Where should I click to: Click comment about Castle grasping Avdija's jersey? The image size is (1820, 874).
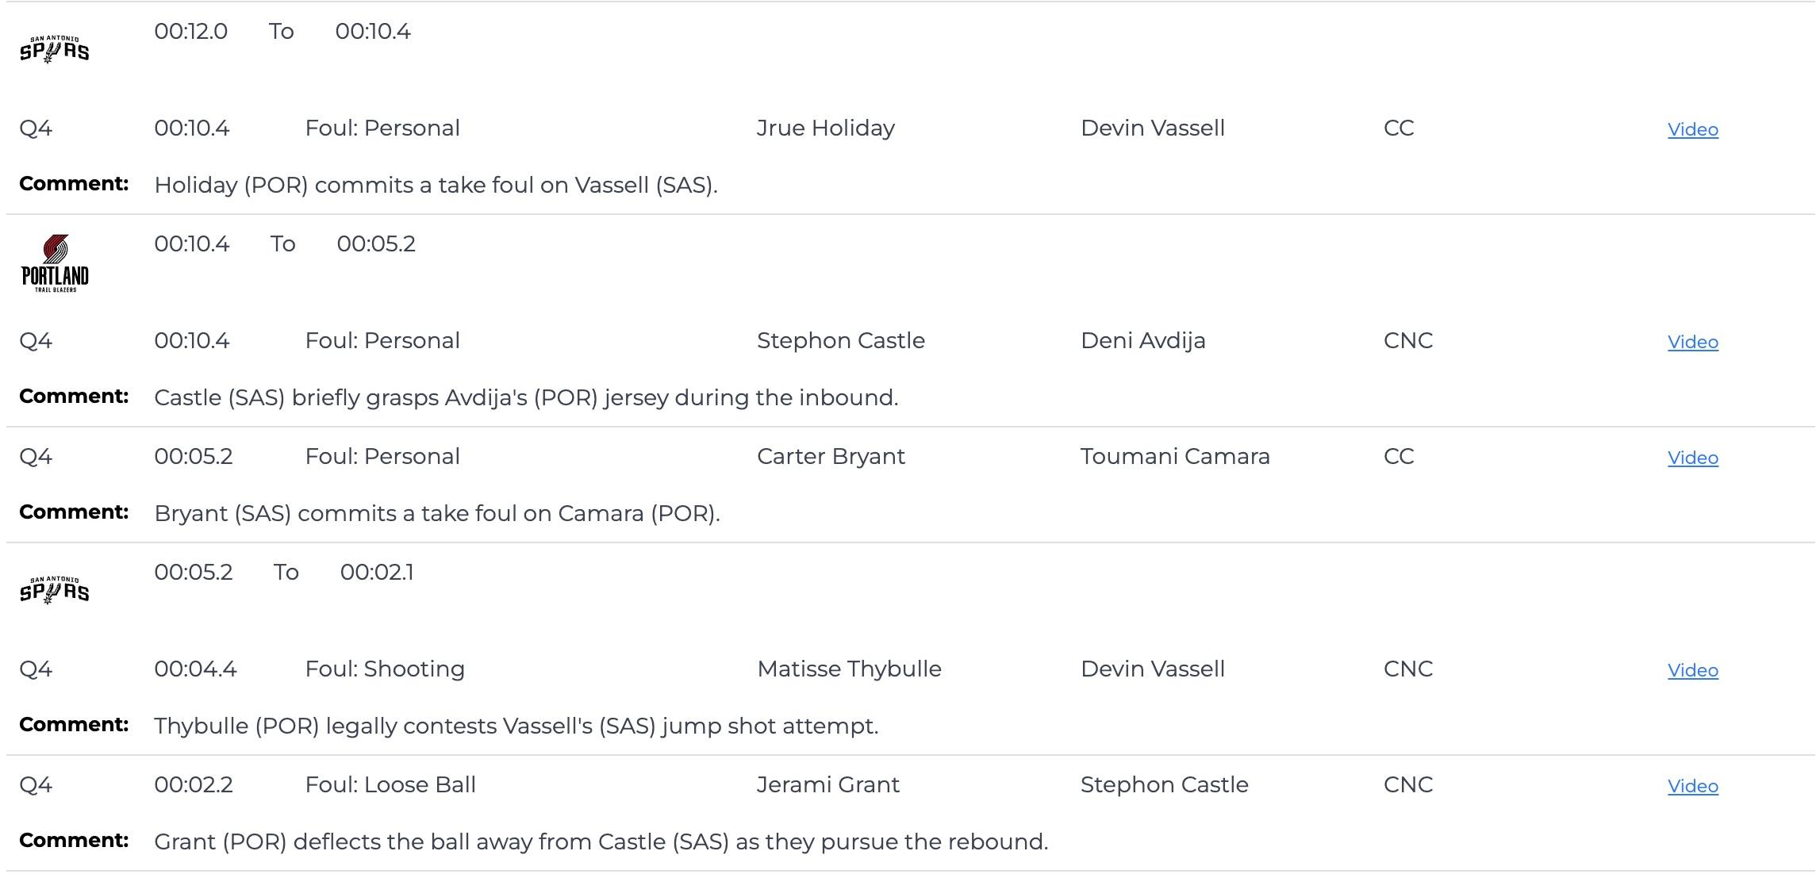[525, 397]
